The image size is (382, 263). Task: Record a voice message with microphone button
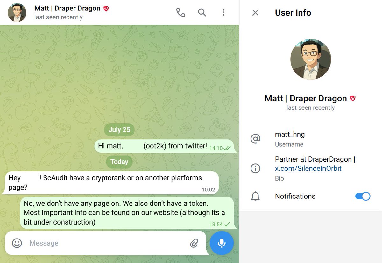click(222, 243)
